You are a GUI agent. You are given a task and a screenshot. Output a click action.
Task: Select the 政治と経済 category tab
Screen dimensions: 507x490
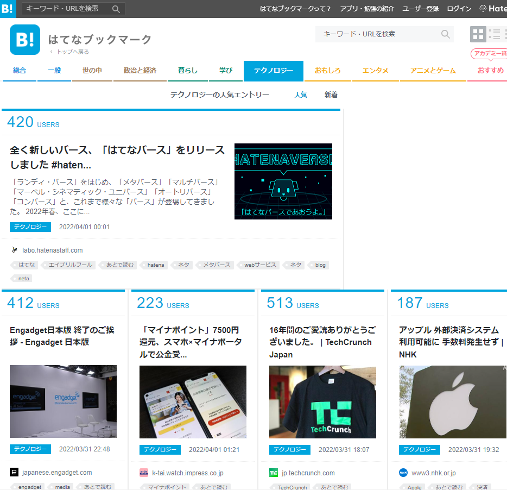[140, 71]
